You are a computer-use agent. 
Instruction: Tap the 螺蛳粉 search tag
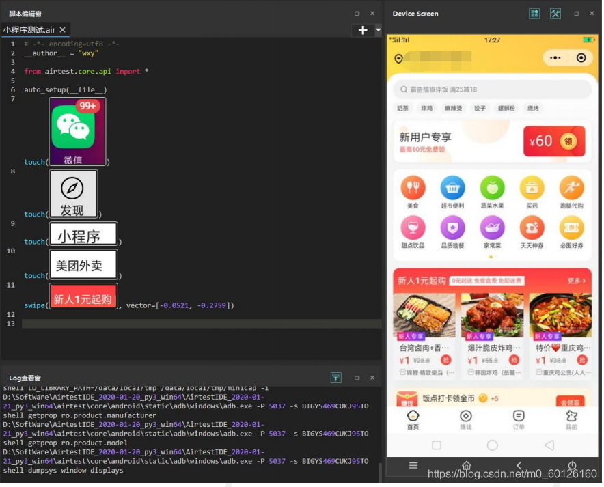click(x=506, y=108)
